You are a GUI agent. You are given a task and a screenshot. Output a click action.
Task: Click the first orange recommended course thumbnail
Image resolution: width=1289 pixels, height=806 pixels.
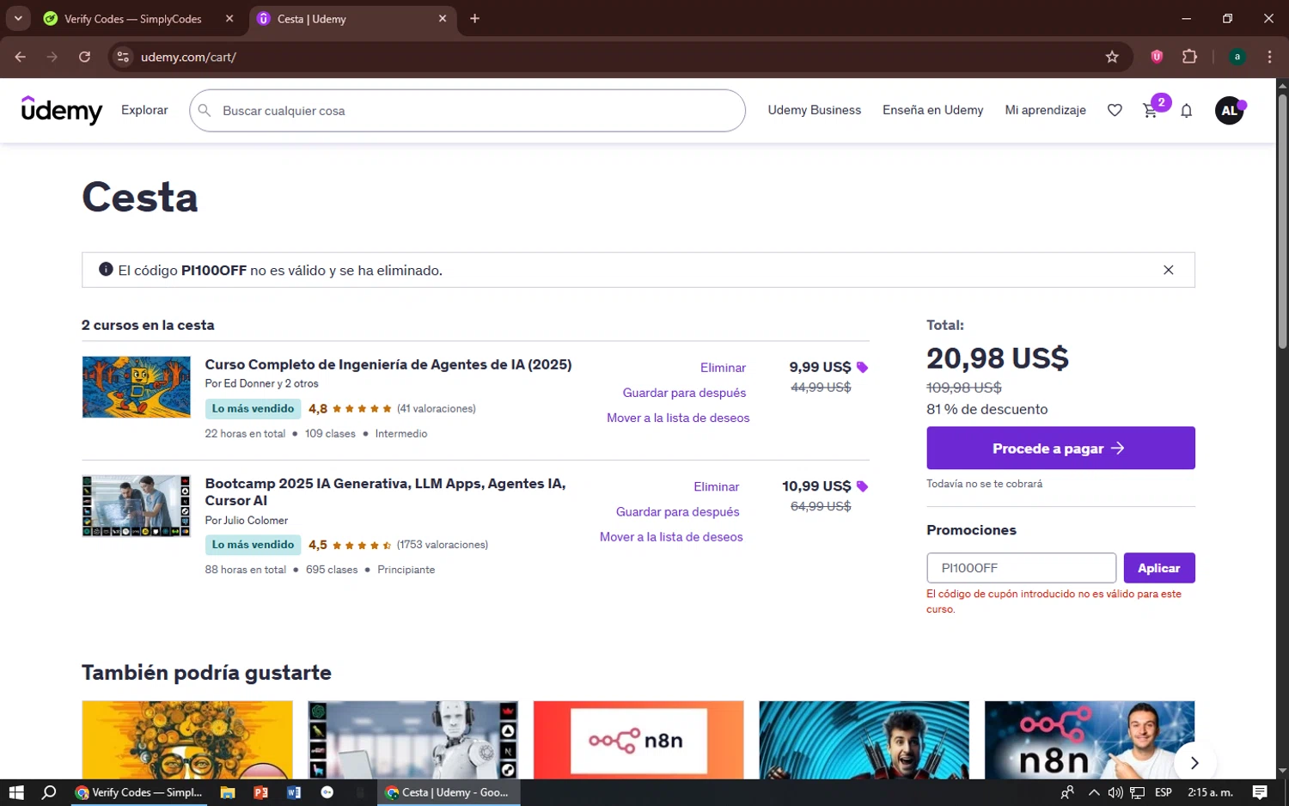click(187, 740)
